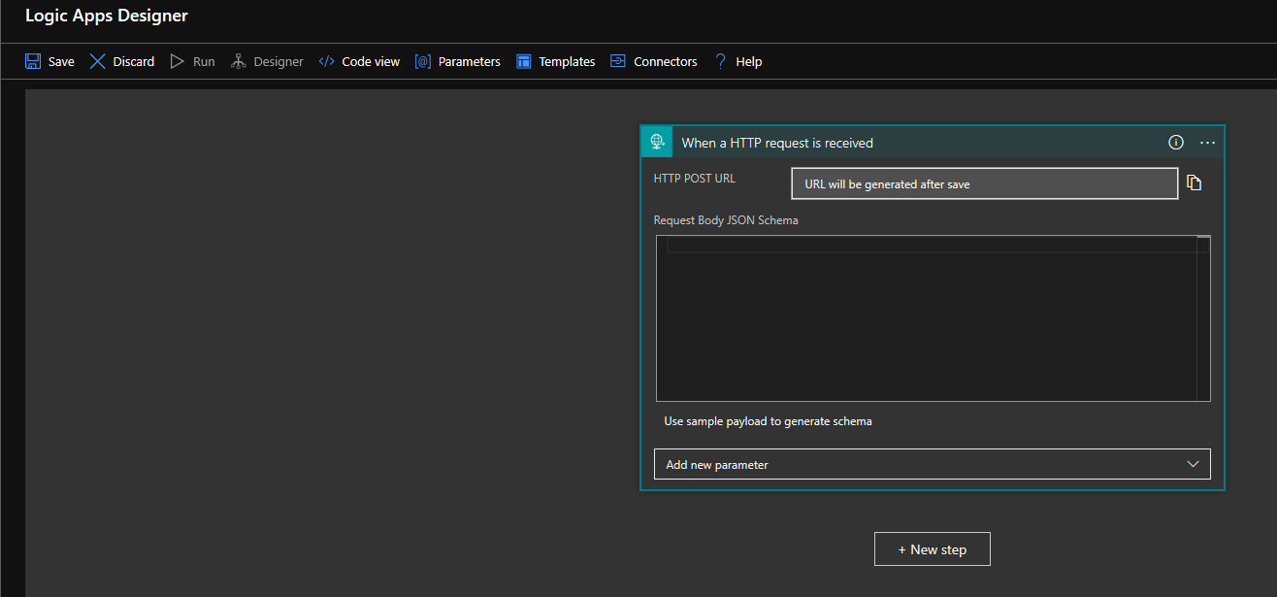
Task: Click the HTTP request trigger globe icon
Action: coord(657,142)
